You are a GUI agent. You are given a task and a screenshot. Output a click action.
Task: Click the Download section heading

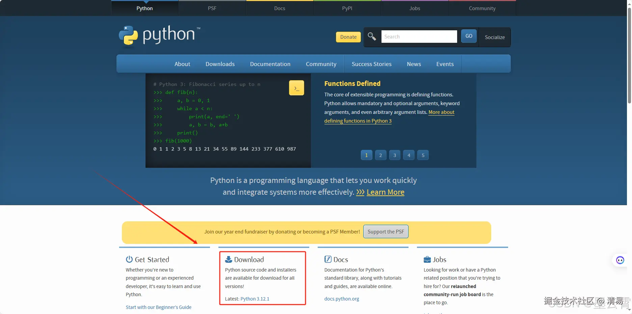(x=249, y=259)
